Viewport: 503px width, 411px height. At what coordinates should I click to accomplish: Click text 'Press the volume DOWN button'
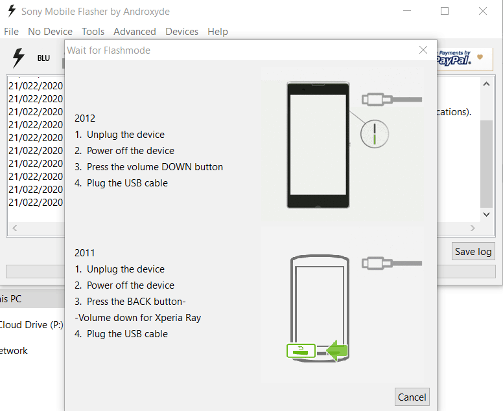point(155,167)
